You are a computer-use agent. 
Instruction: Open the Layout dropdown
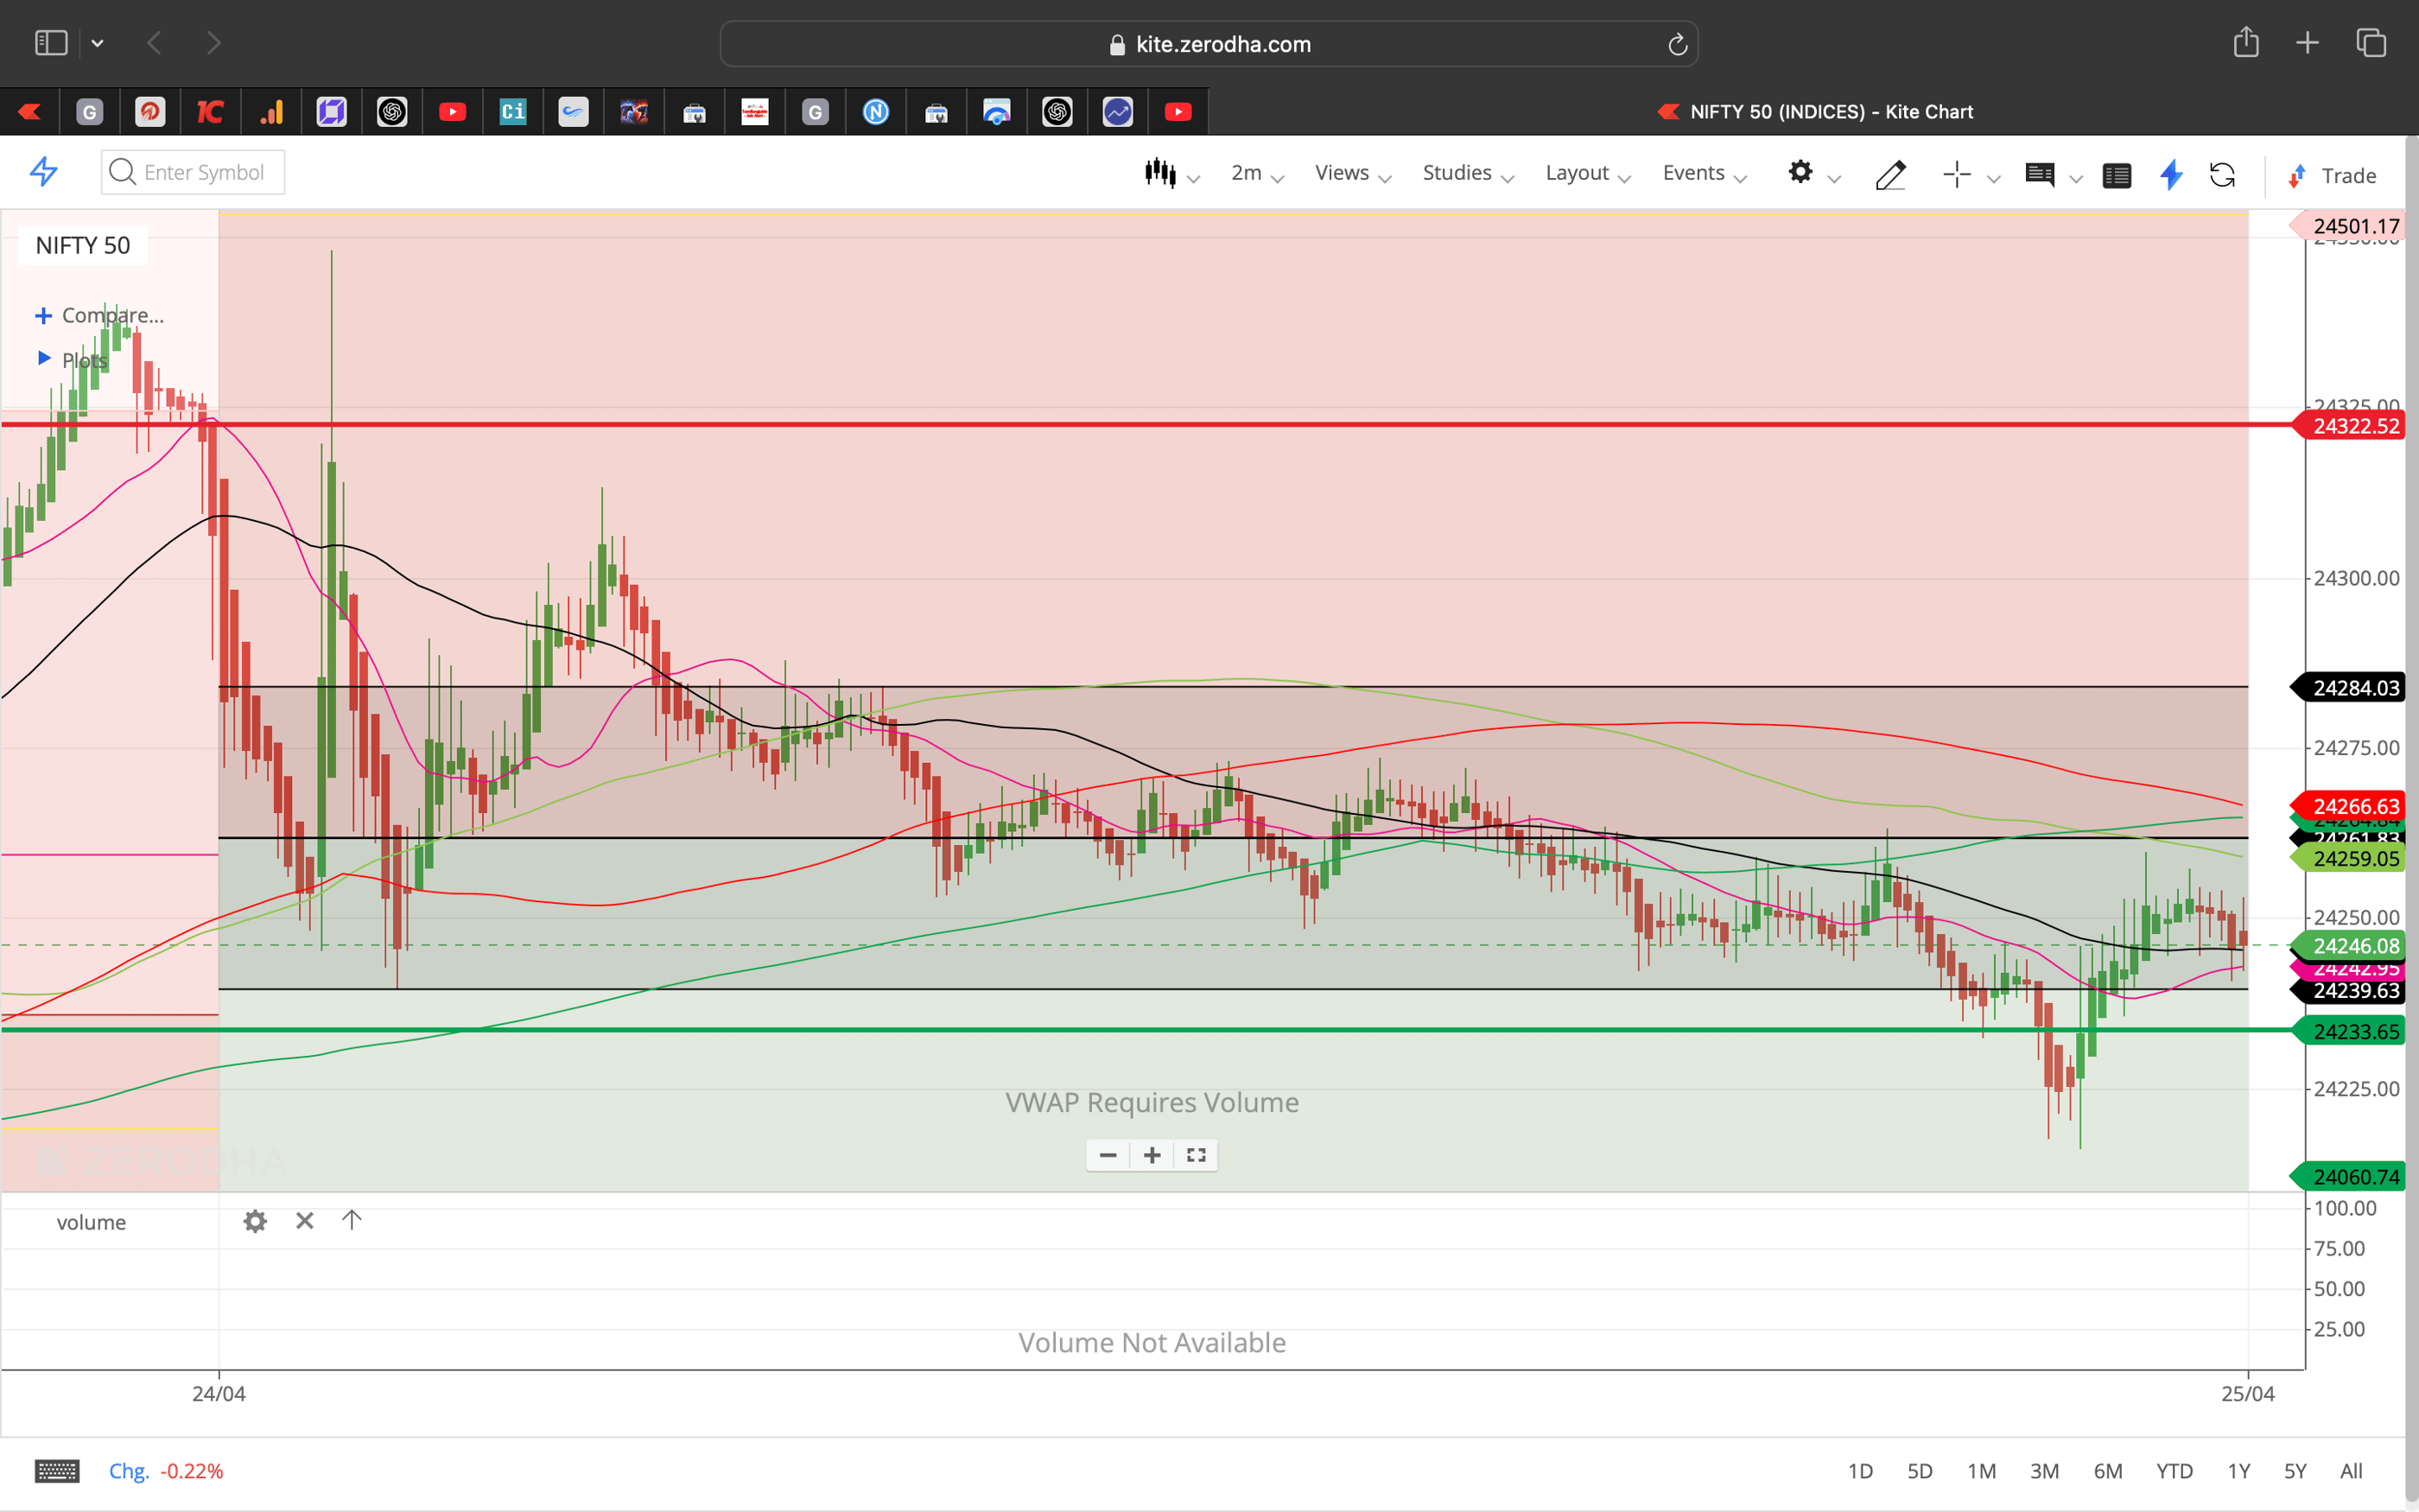coord(1577,172)
